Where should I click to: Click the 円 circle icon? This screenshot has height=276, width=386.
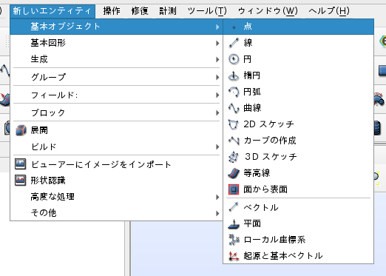(x=234, y=59)
